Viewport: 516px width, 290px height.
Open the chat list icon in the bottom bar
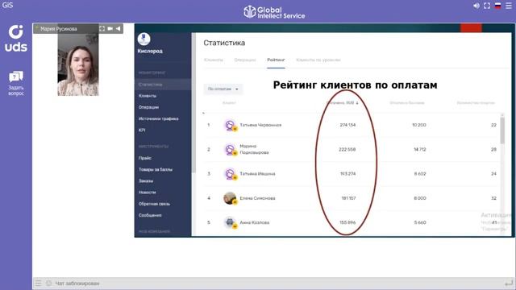pos(39,283)
